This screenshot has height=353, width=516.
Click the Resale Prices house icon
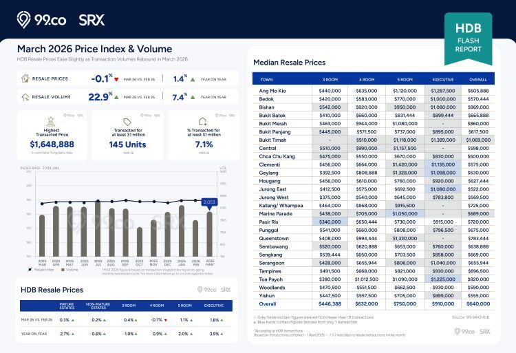(x=25, y=78)
